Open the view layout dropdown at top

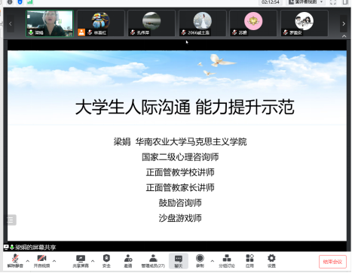tap(306, 2)
